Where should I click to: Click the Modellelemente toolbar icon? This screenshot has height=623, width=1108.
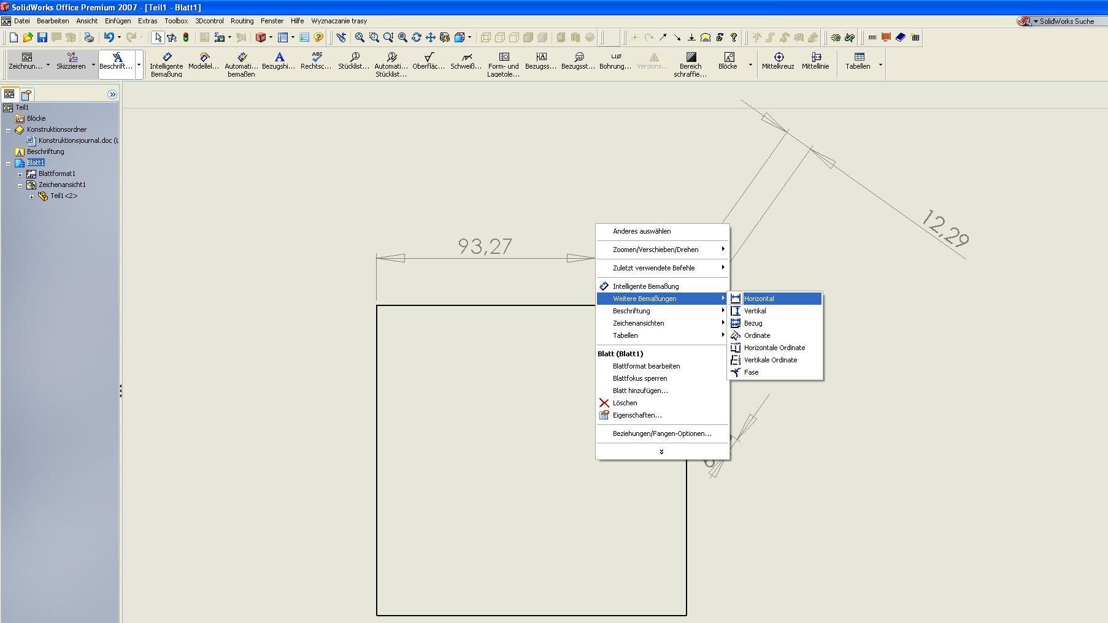point(204,61)
